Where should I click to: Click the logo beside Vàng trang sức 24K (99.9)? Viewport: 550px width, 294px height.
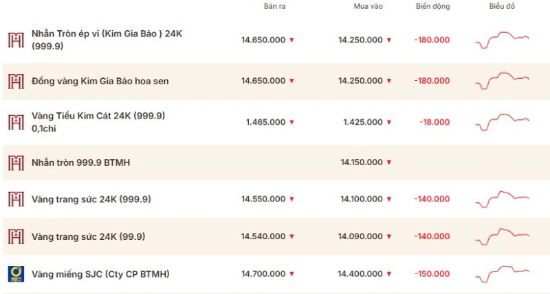coord(16,236)
